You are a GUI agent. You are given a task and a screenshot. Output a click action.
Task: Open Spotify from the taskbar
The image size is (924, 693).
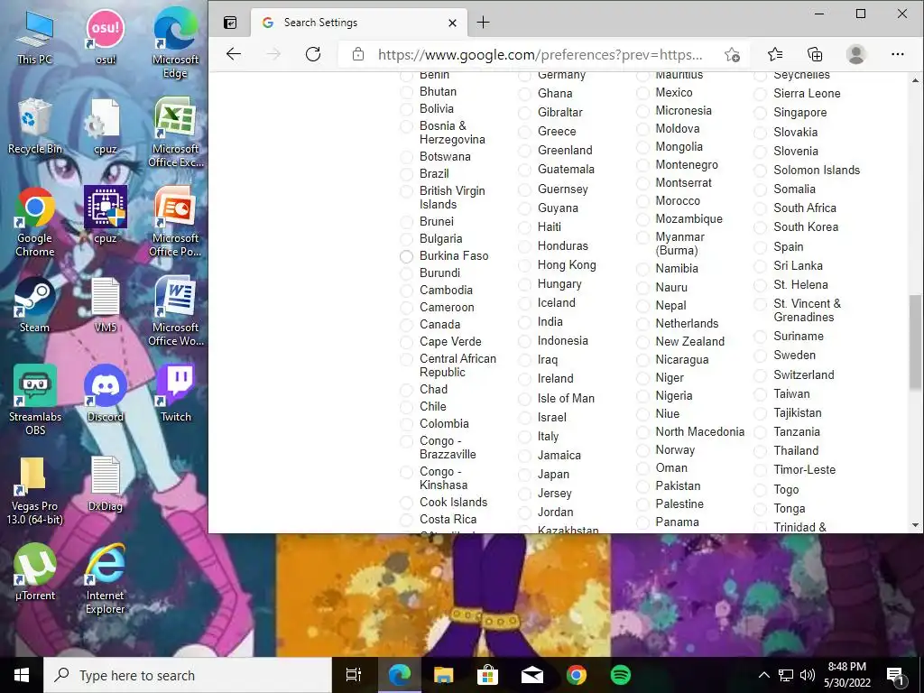pos(621,675)
